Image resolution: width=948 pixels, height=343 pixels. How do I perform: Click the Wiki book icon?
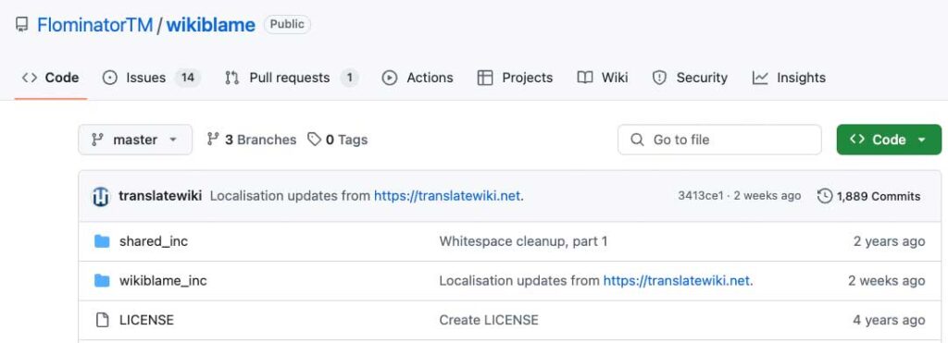585,78
